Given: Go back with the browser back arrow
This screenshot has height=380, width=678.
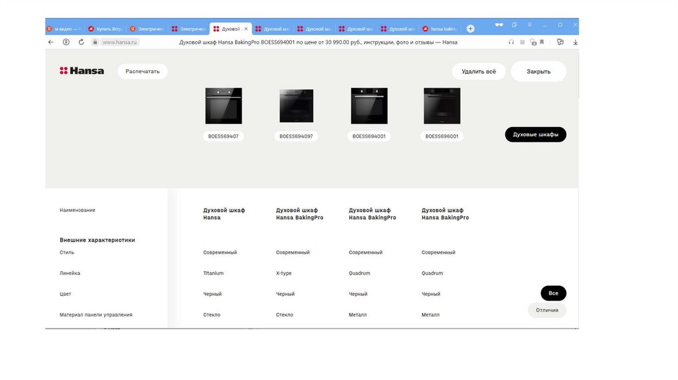Looking at the screenshot, I should click(50, 42).
